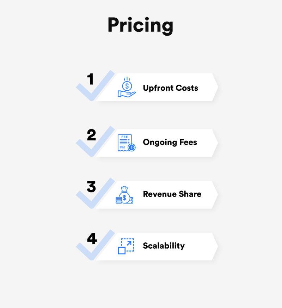Image resolution: width=282 pixels, height=308 pixels.
Task: Click the checkmark beside number 2
Action: point(96,141)
